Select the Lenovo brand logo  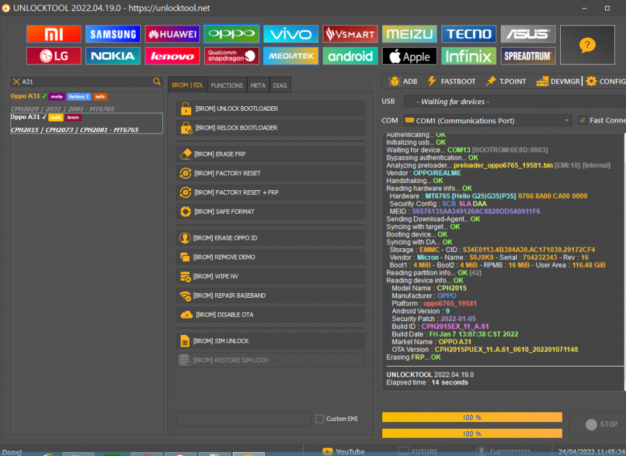point(172,56)
